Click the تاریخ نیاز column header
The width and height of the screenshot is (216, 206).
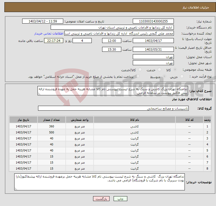(x=24, y=120)
